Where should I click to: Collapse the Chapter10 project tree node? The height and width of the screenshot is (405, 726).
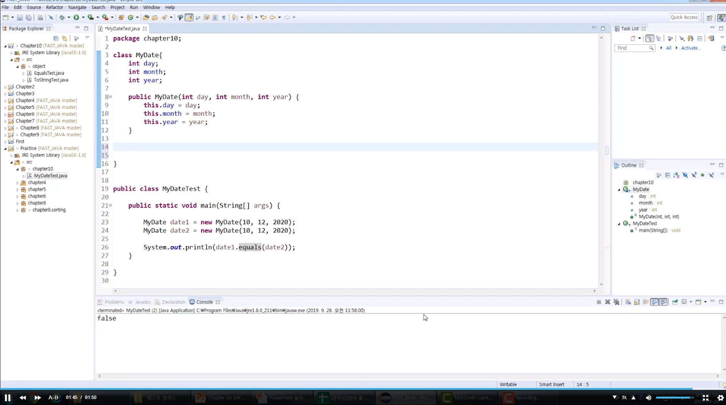coord(5,46)
